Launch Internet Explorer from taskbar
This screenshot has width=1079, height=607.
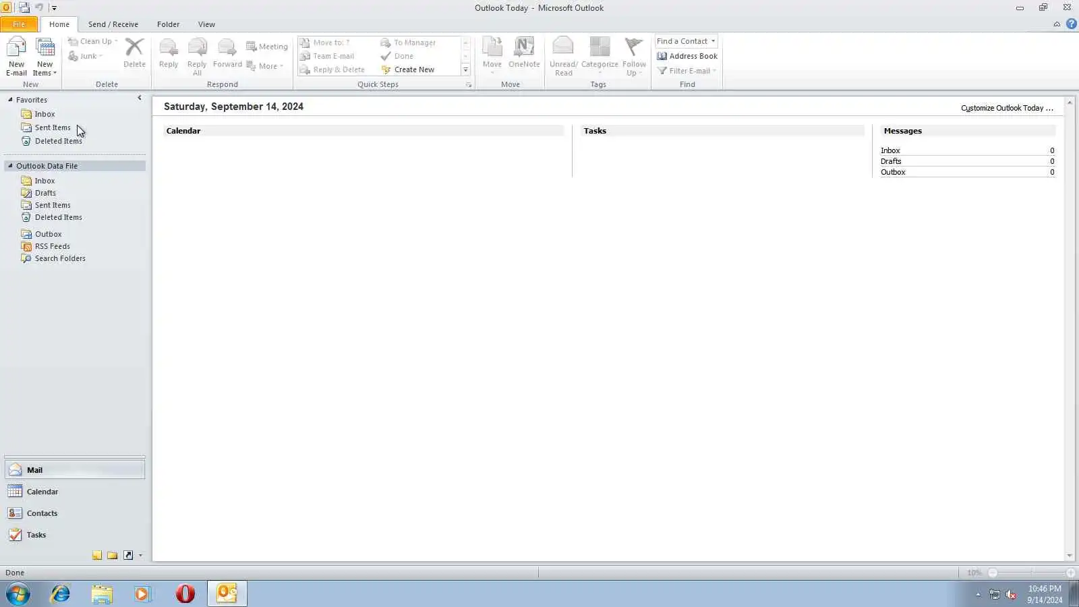click(61, 594)
